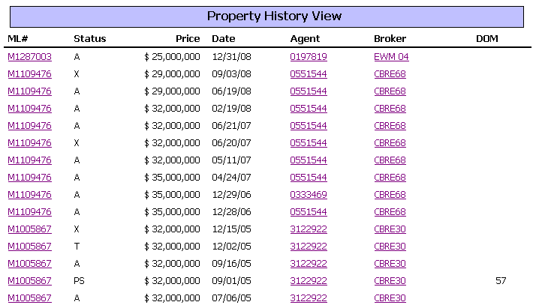The height and width of the screenshot is (308, 536).
Task: Open M1005867 listing with PS status
Action: 30,281
